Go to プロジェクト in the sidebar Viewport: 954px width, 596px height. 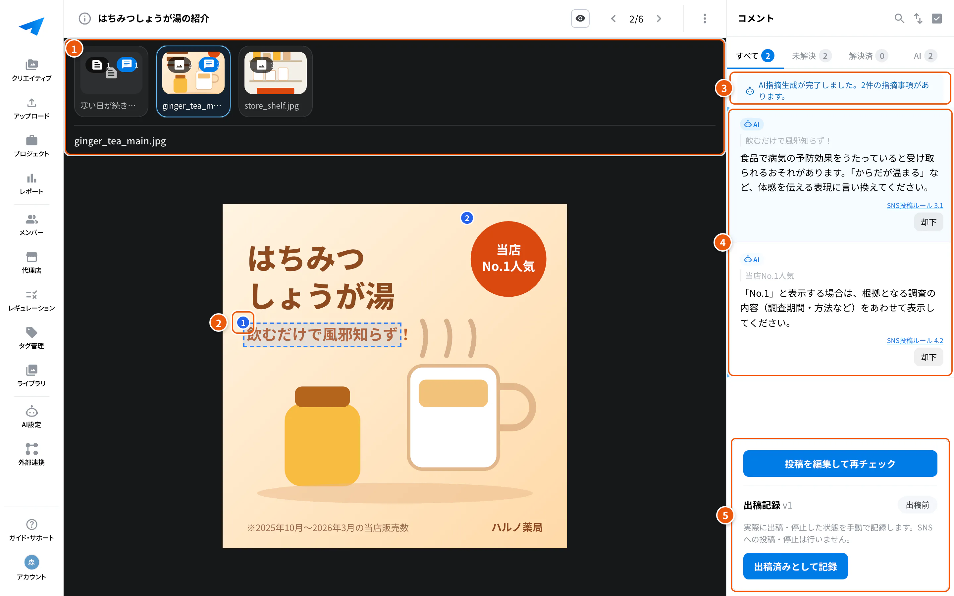point(31,146)
